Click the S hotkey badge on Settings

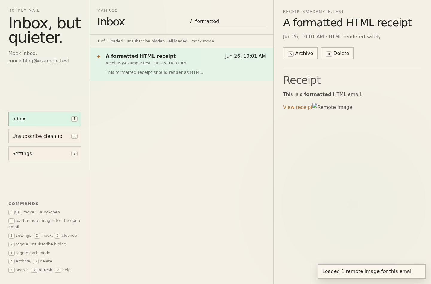click(75, 154)
